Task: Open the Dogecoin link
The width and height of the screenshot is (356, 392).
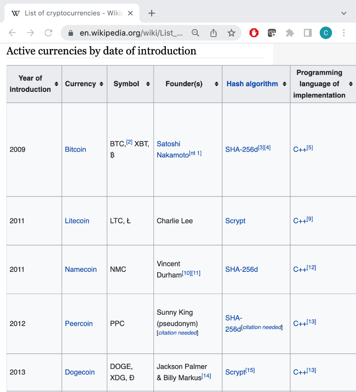Action: [x=80, y=372]
